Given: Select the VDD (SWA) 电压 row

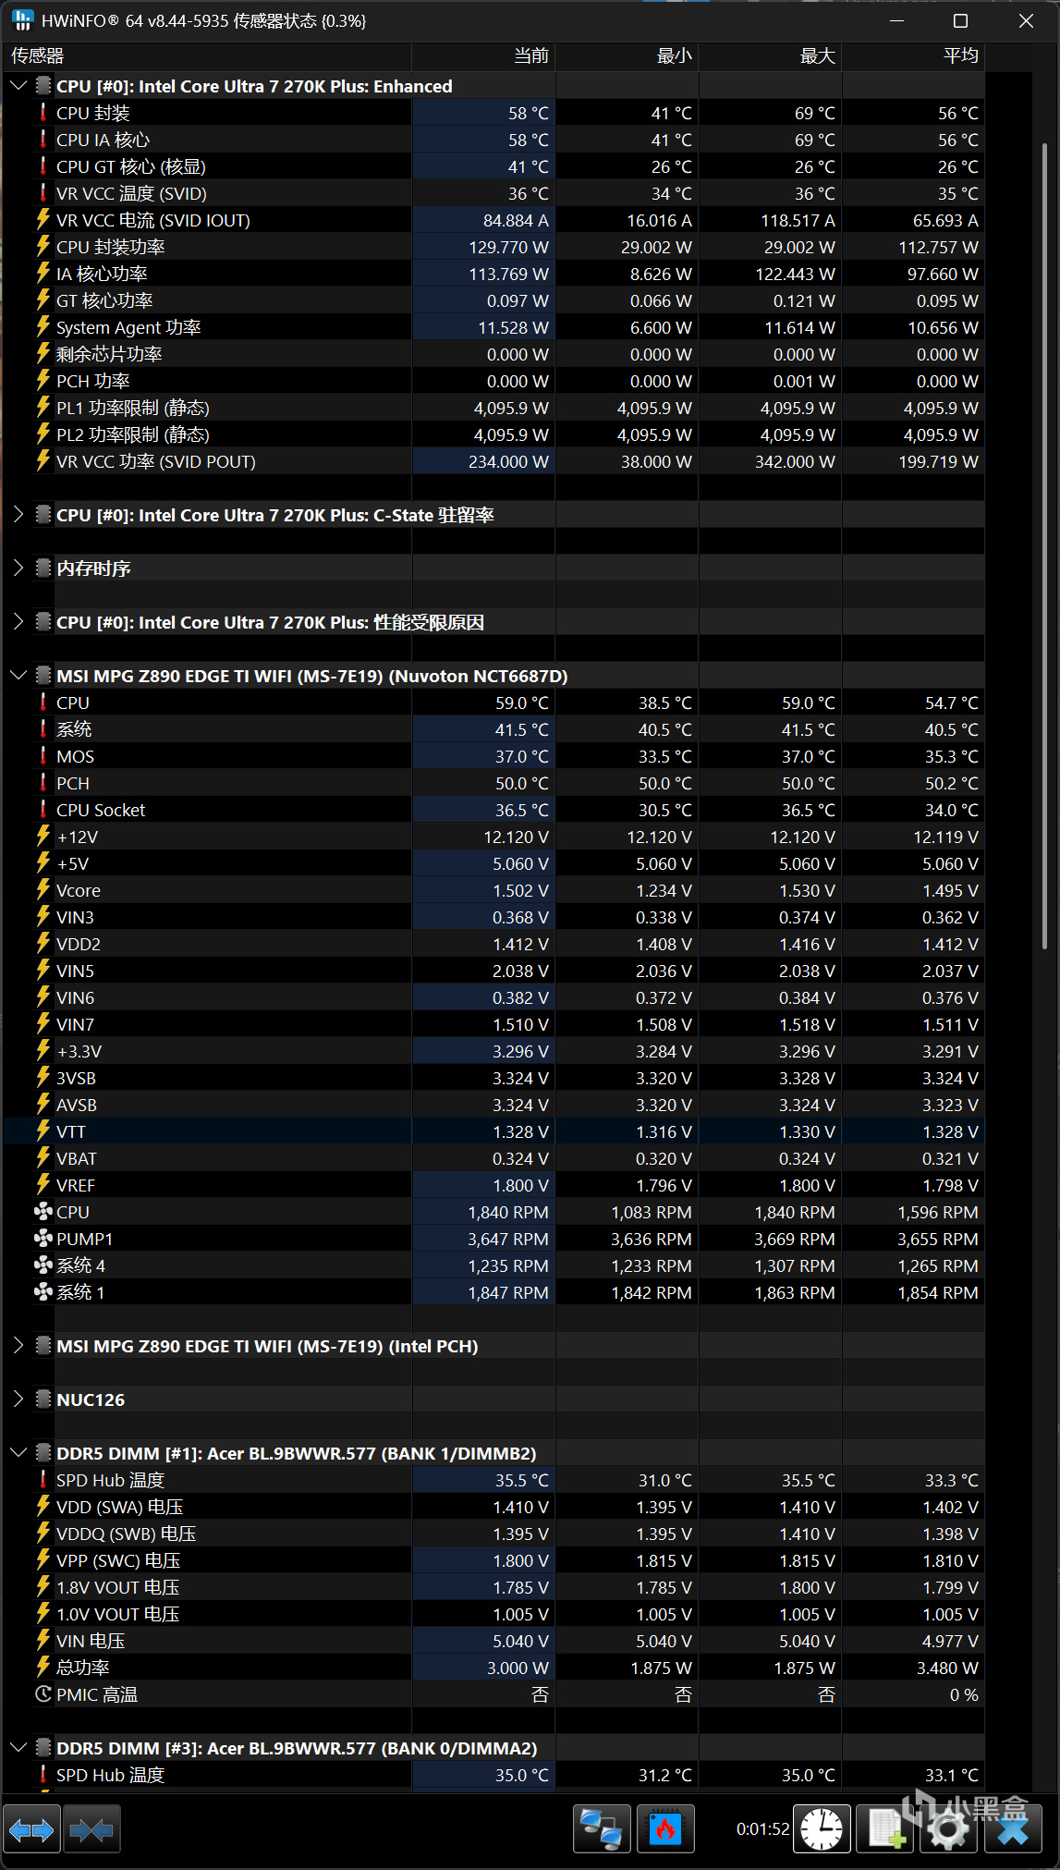Looking at the screenshot, I should pyautogui.click(x=493, y=1507).
